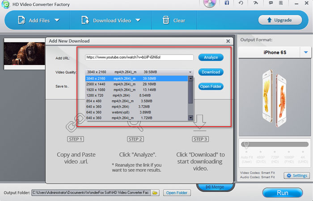
Task: Click the STEP 3 download arrow icon
Action: point(199,123)
